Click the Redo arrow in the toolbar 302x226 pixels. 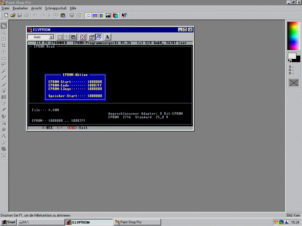tap(42, 15)
